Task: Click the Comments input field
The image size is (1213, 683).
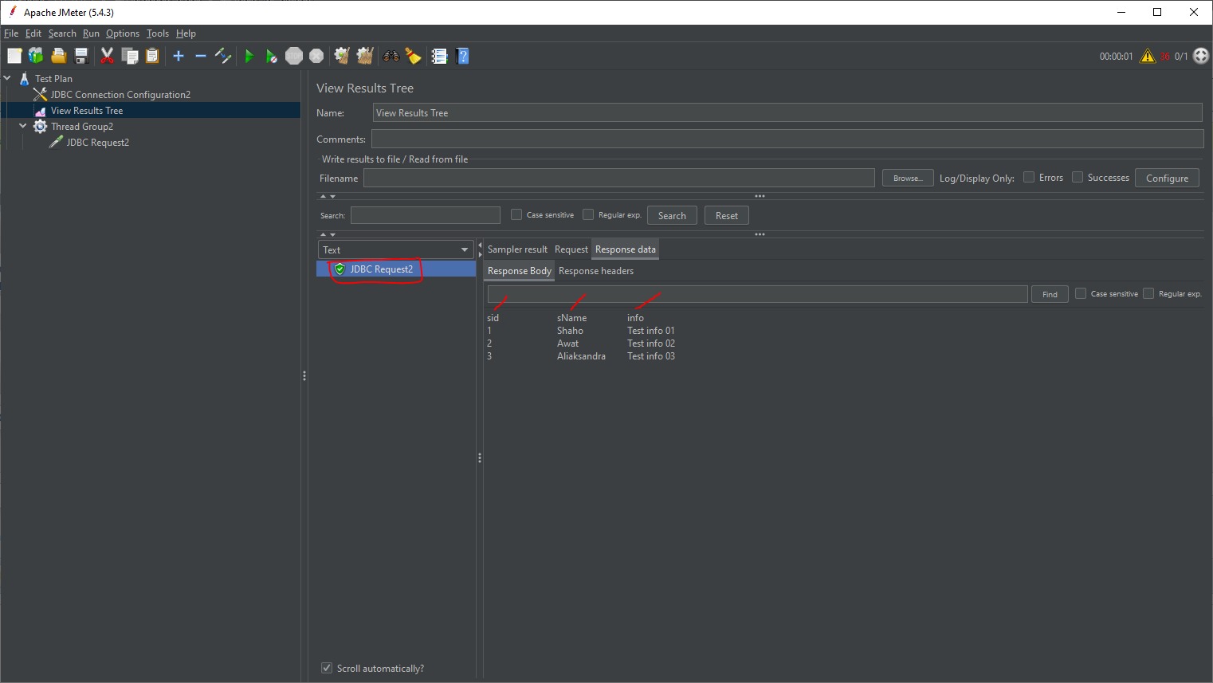Action: point(787,139)
